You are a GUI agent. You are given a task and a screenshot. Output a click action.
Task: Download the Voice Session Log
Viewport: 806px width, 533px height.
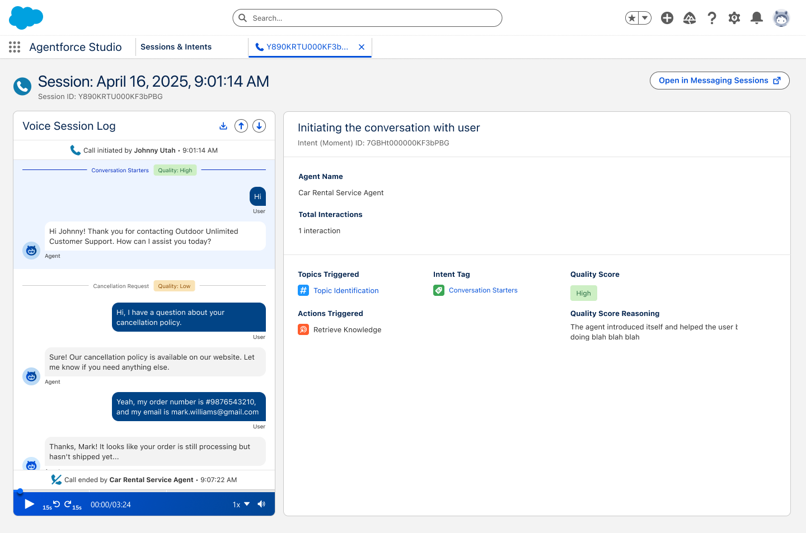(223, 126)
